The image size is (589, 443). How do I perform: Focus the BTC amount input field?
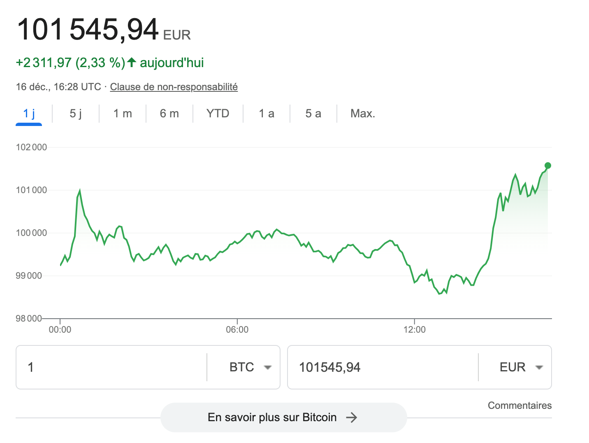click(x=111, y=367)
